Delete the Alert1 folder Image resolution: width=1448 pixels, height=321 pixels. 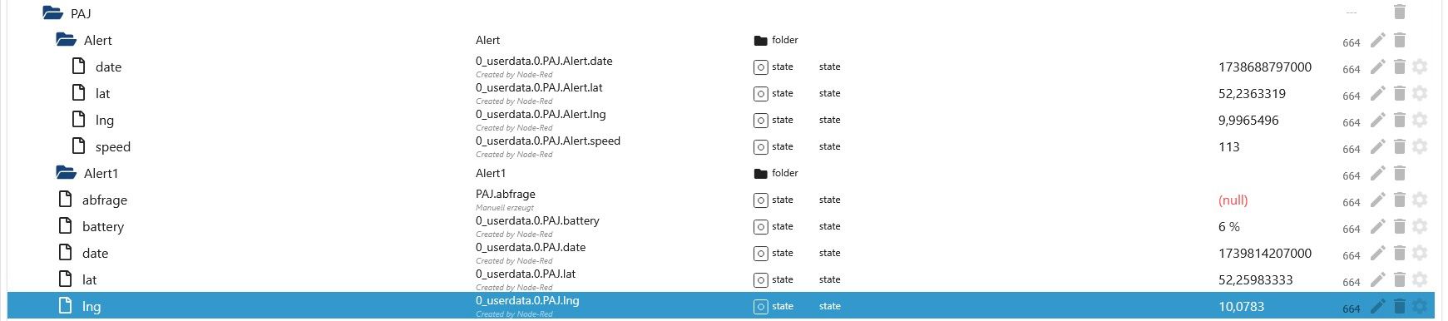[x=1400, y=173]
